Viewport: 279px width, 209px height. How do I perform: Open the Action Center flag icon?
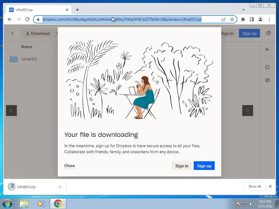[x=238, y=204]
